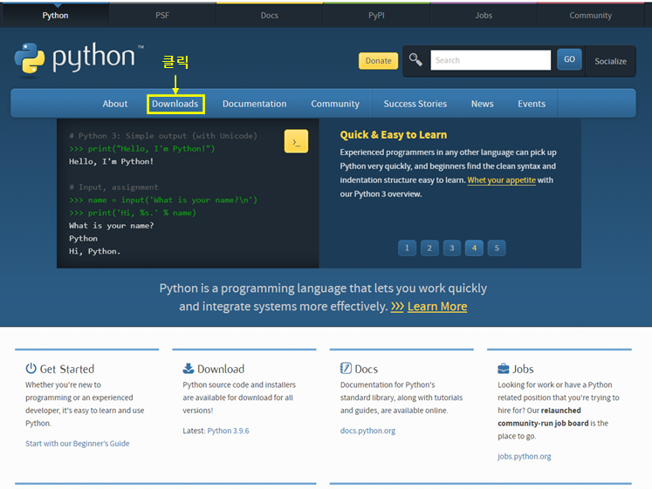Open the Documentation menu

[x=255, y=104]
